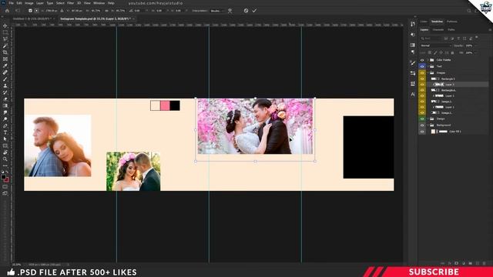The image size is (493, 277).
Task: Expand the Color Palette group
Action: [x=428, y=60]
